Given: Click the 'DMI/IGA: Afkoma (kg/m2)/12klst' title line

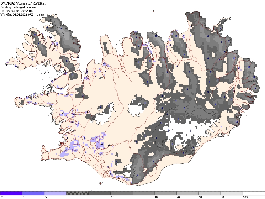Looking at the screenshot, I should (x=23, y=3).
